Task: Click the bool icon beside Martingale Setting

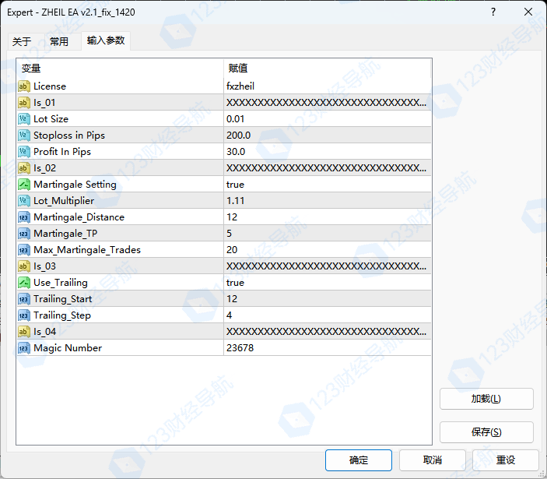Action: (23, 185)
